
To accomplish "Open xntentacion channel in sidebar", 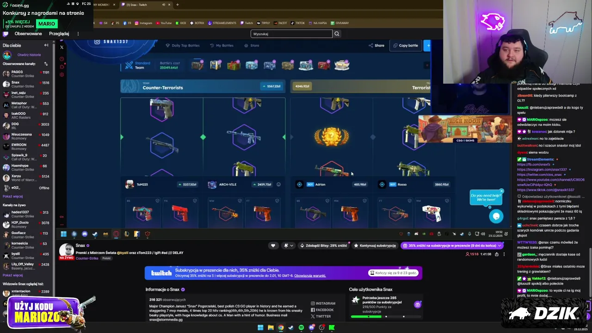I will tap(25, 293).
